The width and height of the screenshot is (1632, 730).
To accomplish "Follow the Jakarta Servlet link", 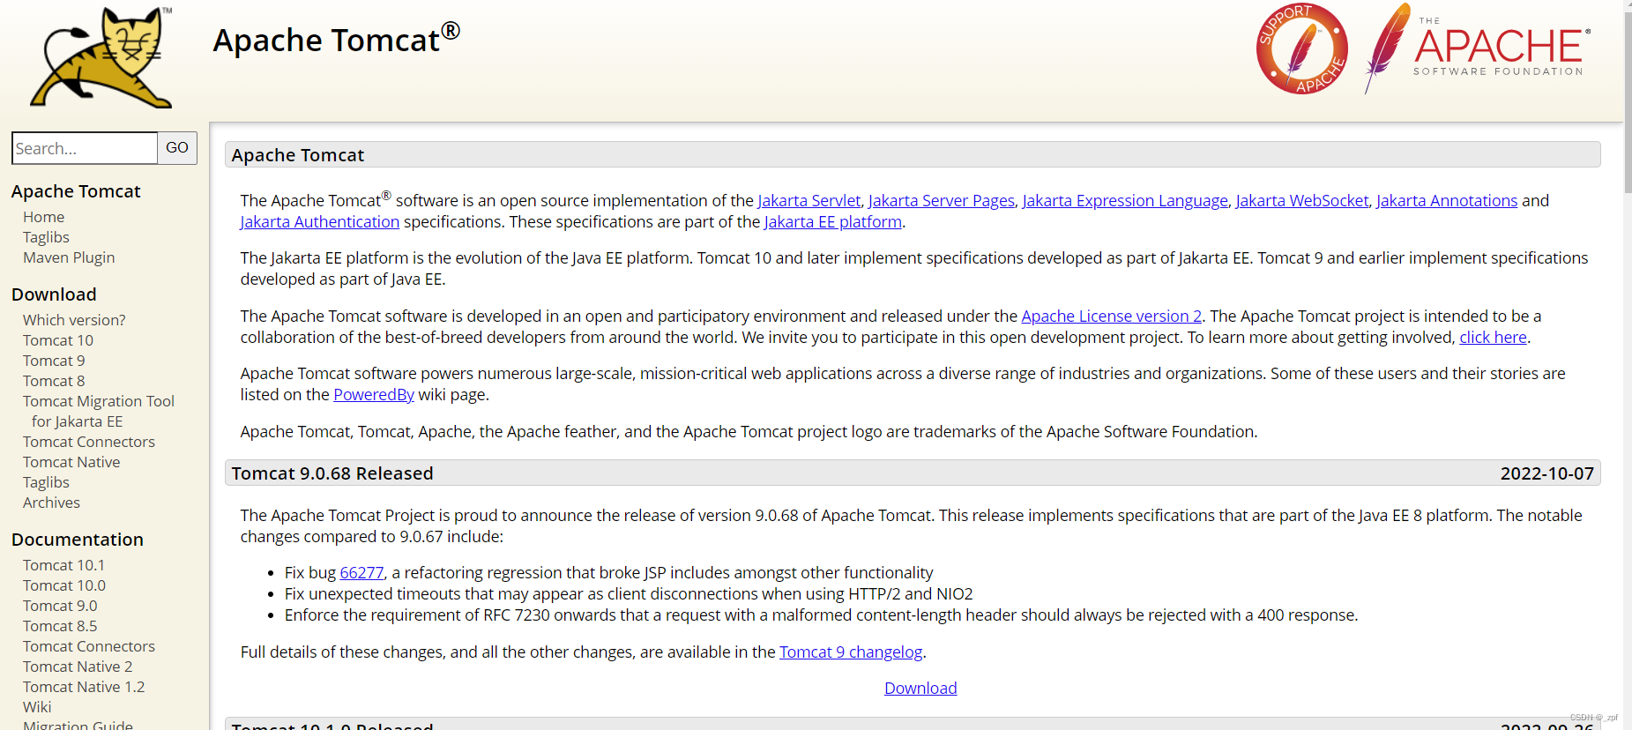I will point(809,201).
